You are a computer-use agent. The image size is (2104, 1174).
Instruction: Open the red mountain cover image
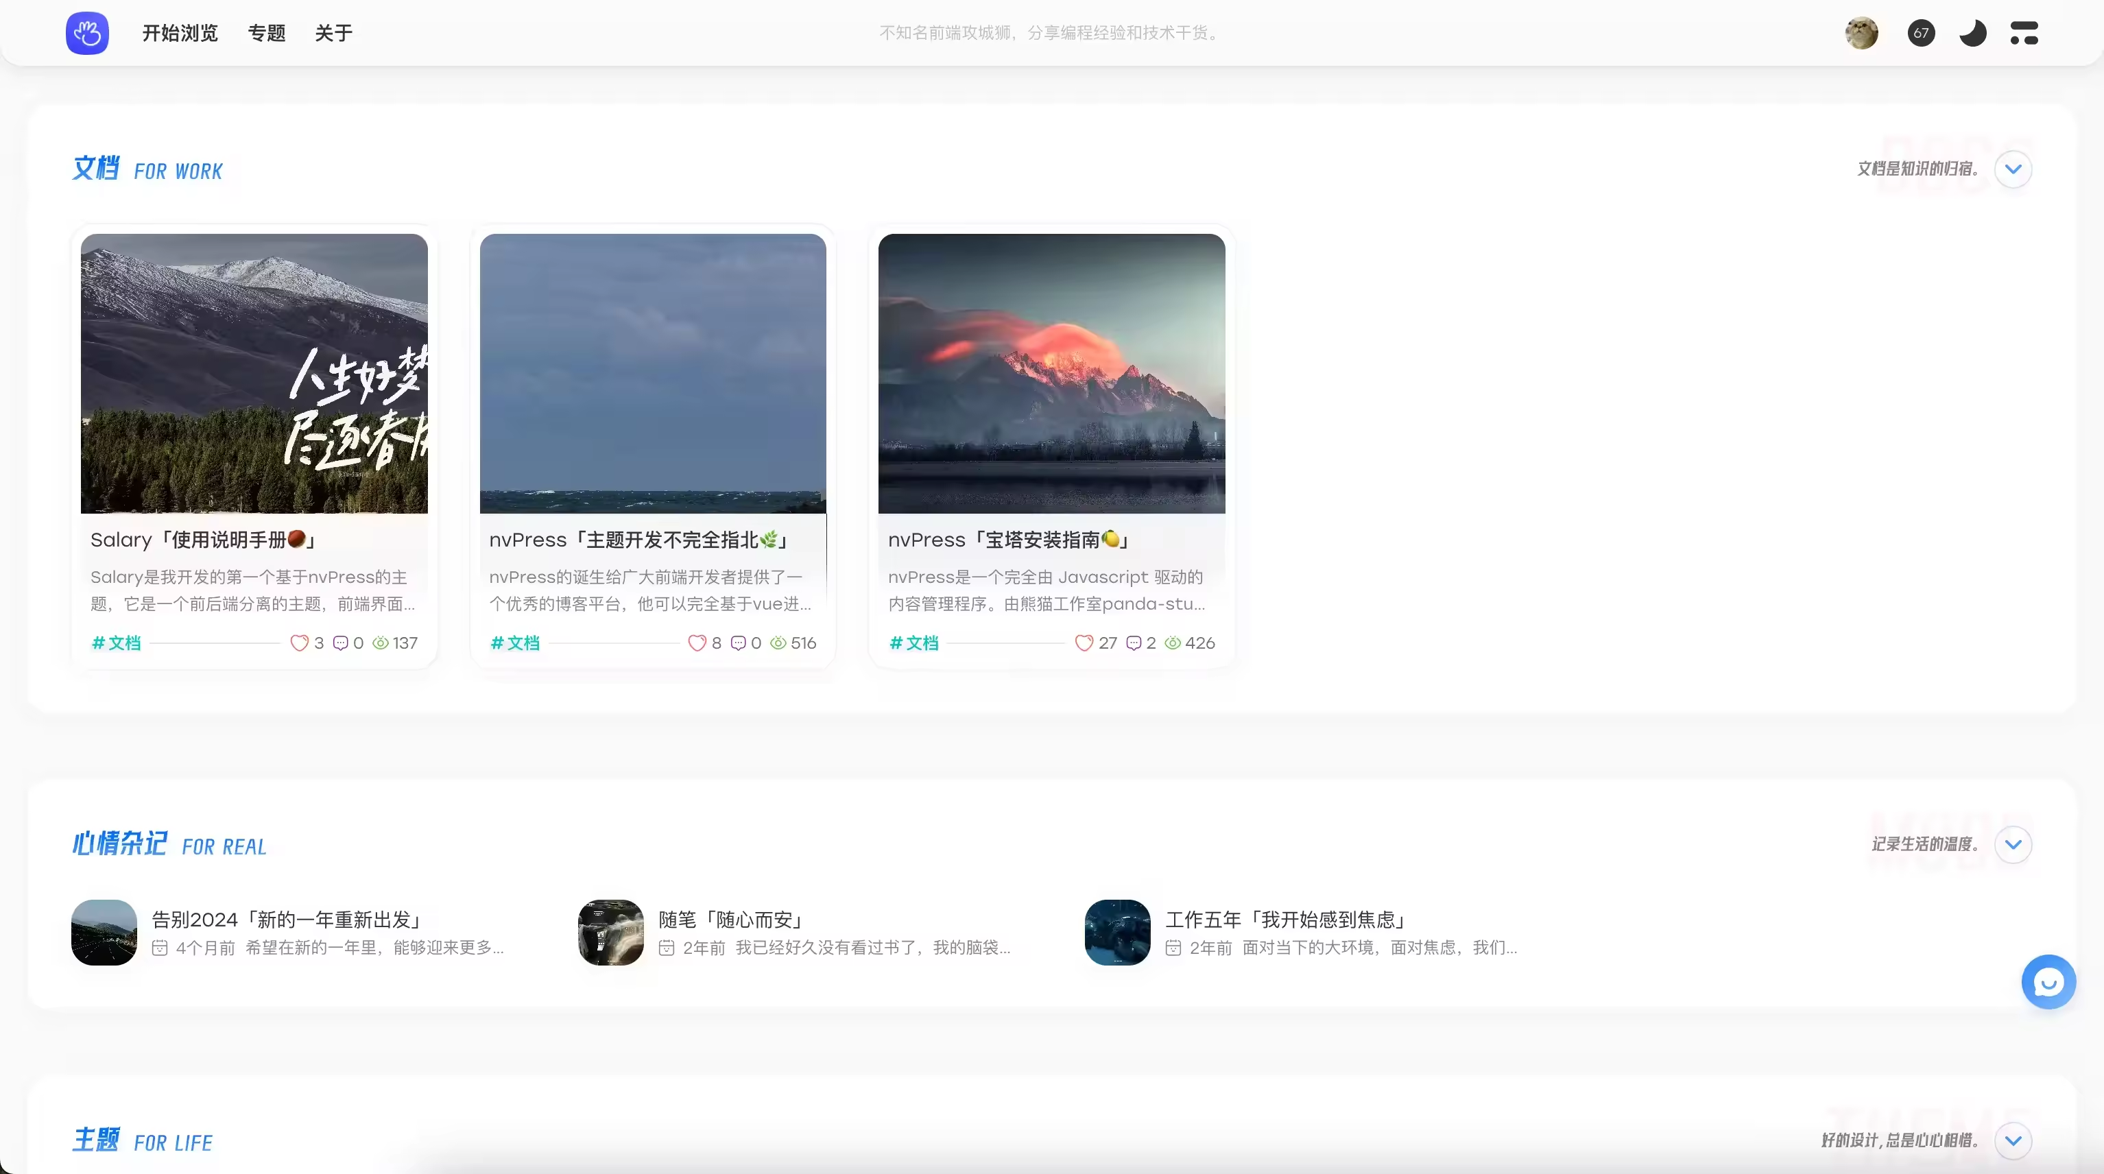[x=1051, y=373]
